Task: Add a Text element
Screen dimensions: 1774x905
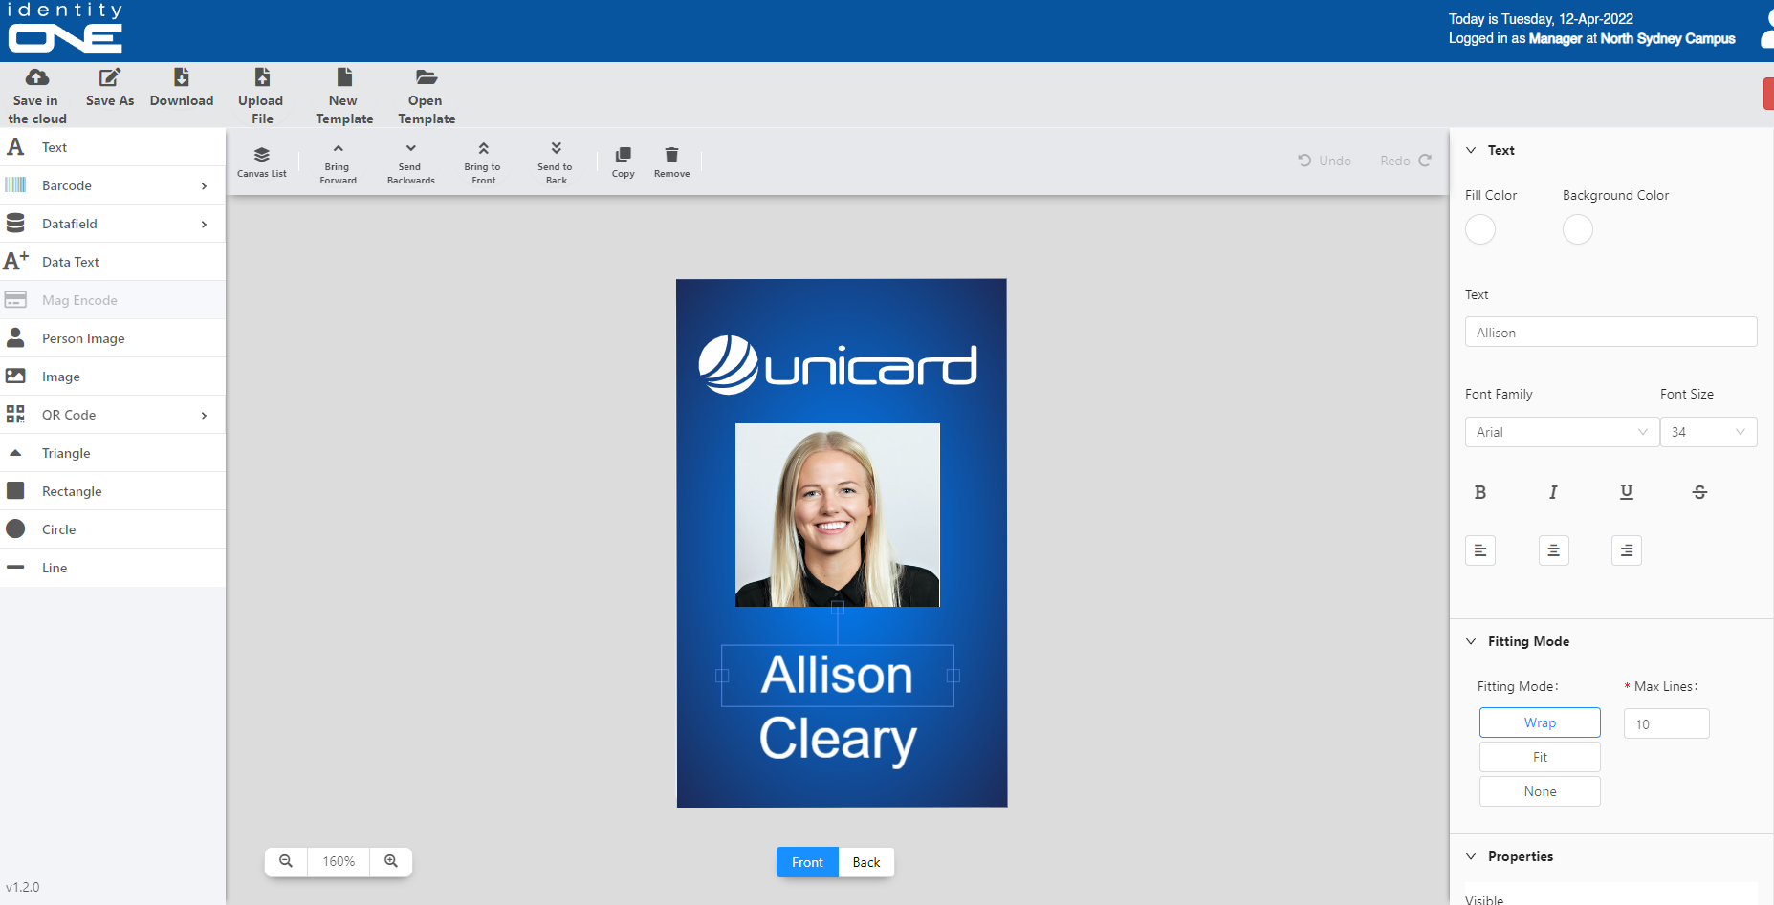Action: pyautogui.click(x=113, y=147)
